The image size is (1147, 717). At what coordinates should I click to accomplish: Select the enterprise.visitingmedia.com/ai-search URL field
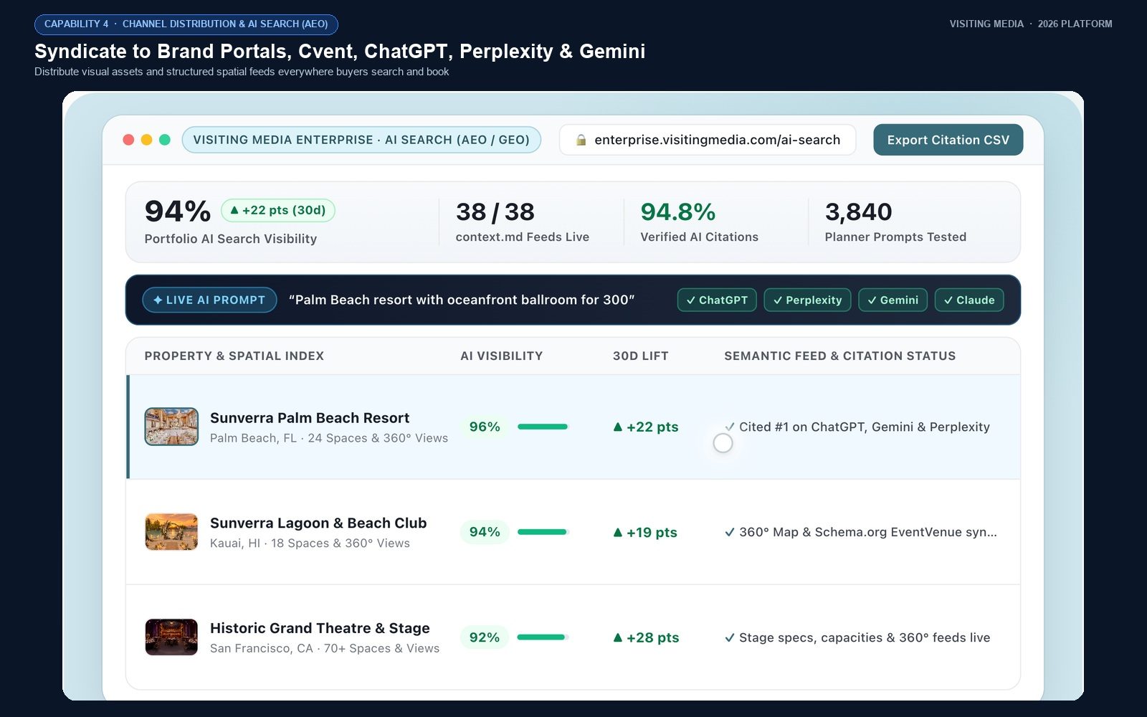tap(708, 140)
